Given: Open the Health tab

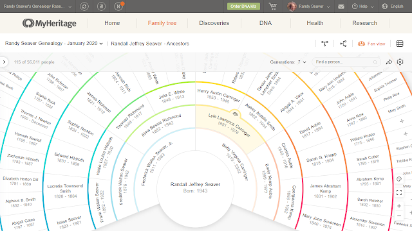Looking at the screenshot, I should 315,23.
